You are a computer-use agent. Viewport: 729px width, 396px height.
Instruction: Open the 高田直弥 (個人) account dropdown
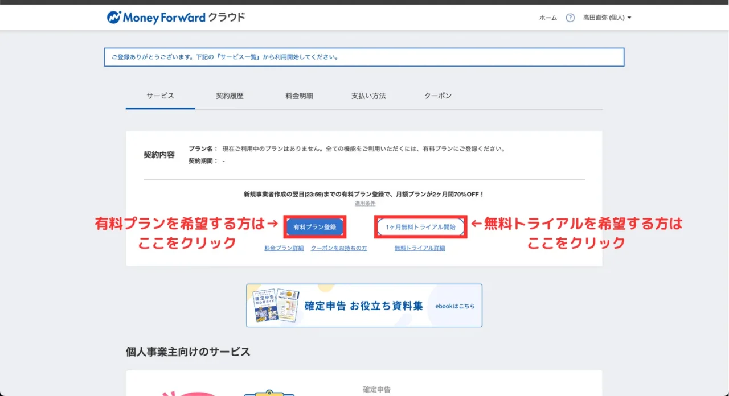(x=607, y=18)
